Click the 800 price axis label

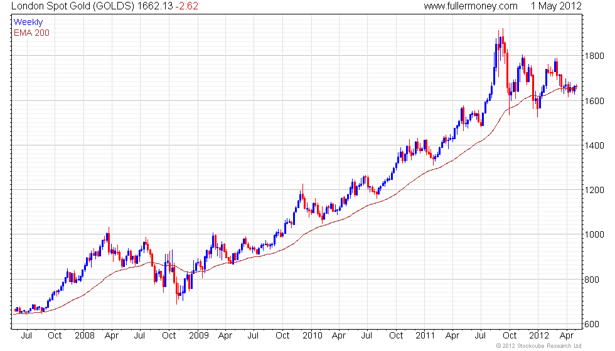592,280
